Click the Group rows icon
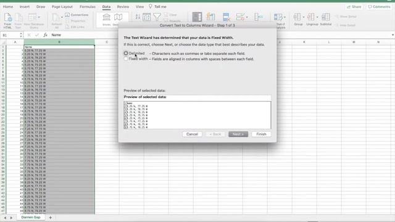Image resolution: width=395 pixels, height=222 pixels. pyautogui.click(x=297, y=17)
